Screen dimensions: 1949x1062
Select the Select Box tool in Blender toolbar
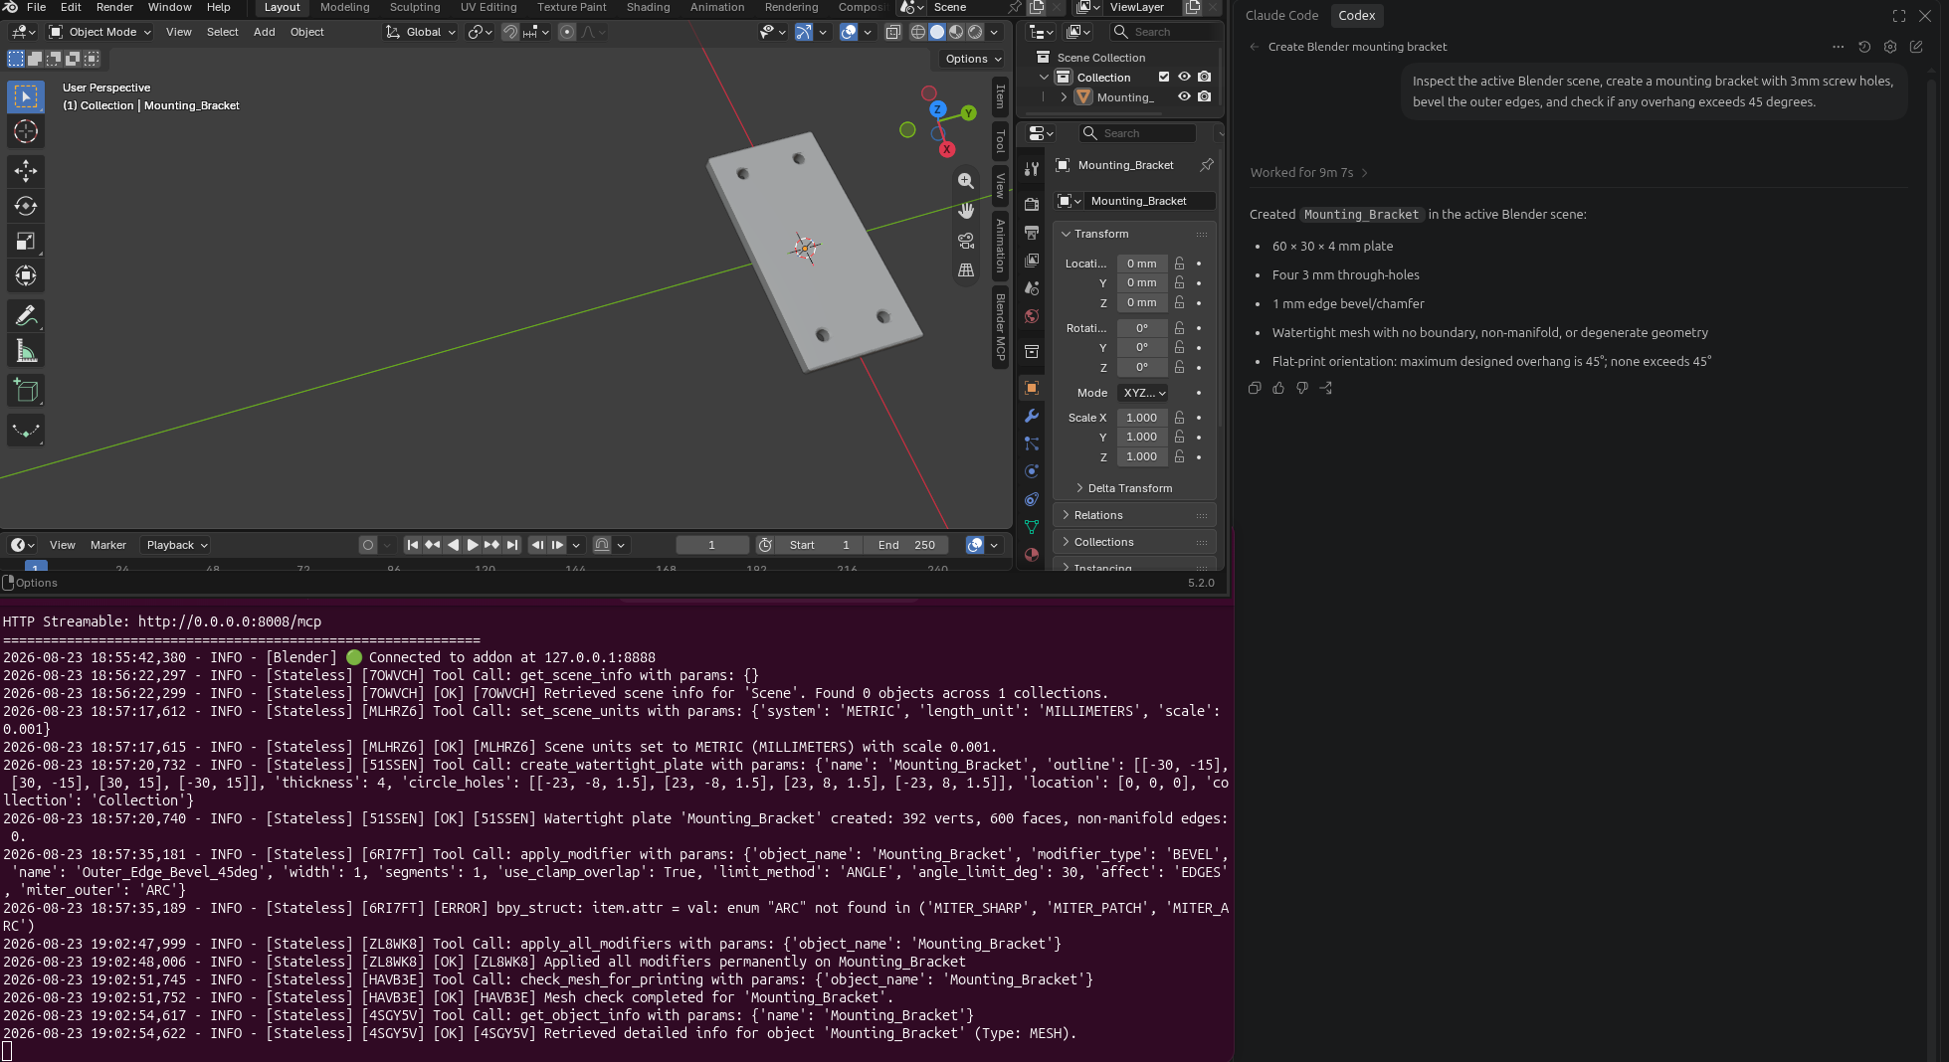26,96
